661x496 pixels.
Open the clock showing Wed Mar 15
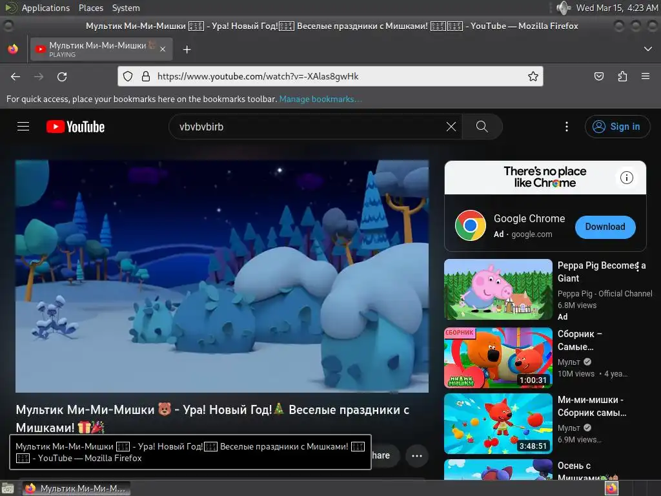616,8
